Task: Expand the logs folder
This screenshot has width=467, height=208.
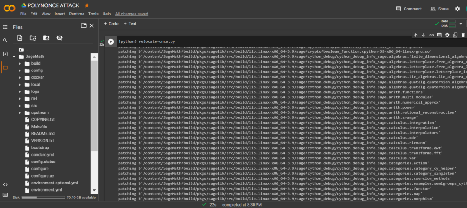Action: 20,91
